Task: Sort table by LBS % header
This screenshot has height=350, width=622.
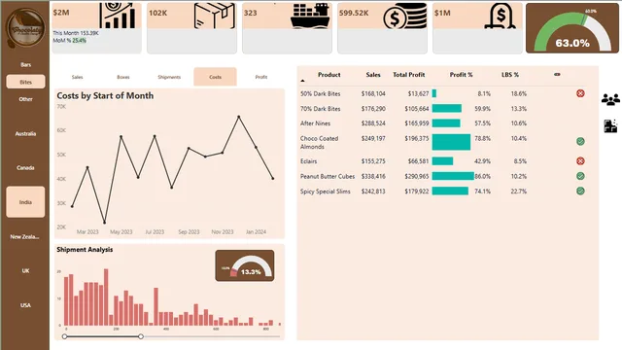Action: click(x=510, y=75)
